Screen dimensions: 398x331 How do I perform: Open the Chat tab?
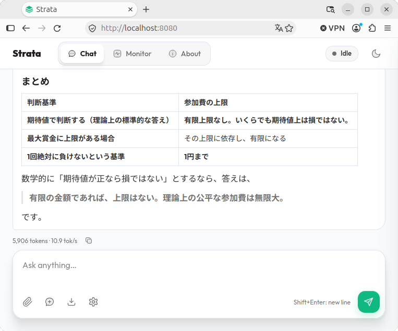click(x=82, y=54)
